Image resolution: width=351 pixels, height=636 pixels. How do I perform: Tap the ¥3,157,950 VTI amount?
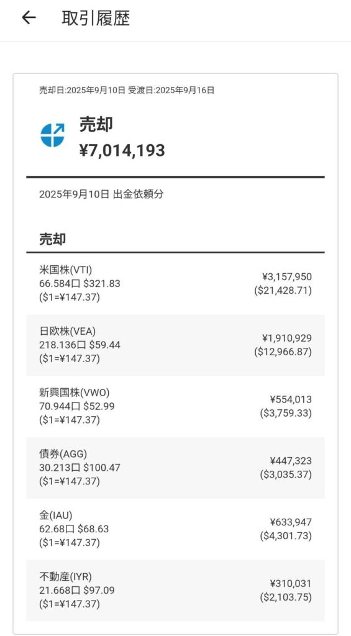[x=287, y=277]
